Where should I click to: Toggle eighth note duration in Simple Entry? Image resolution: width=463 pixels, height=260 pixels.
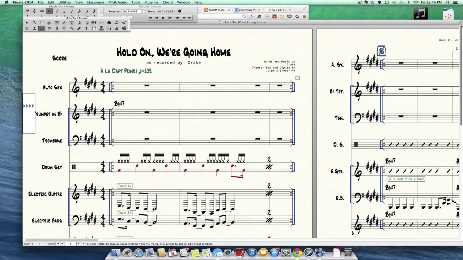tap(72, 11)
